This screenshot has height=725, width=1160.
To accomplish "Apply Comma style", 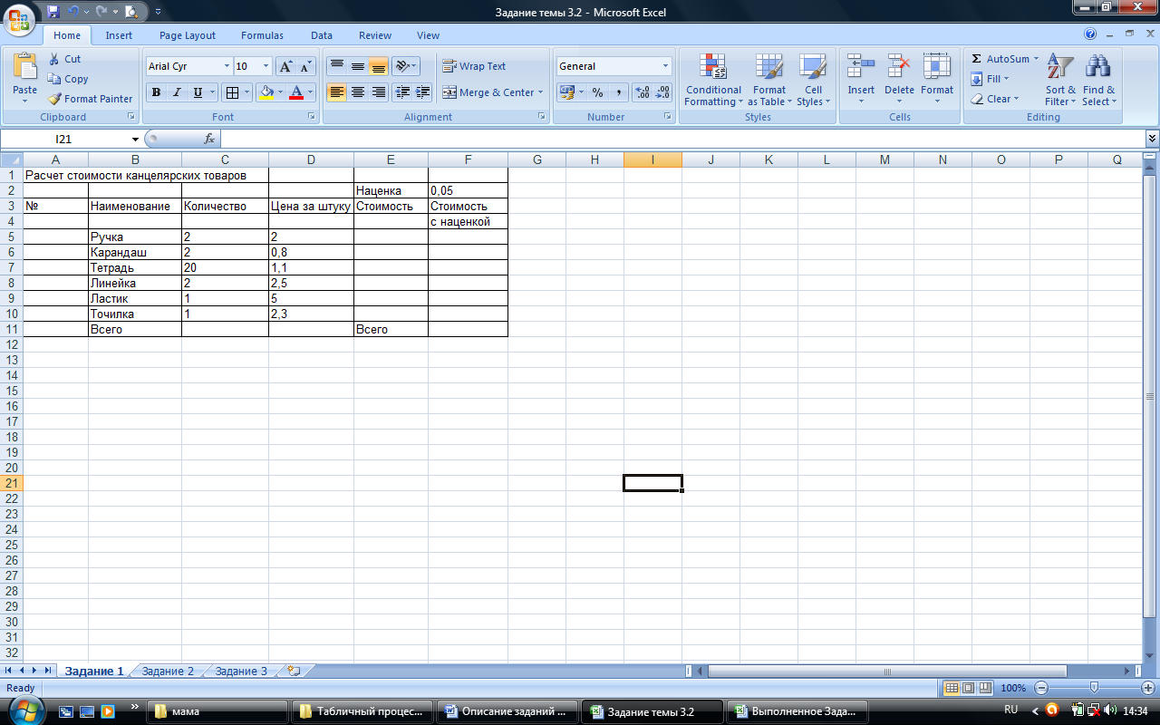I will click(x=618, y=92).
